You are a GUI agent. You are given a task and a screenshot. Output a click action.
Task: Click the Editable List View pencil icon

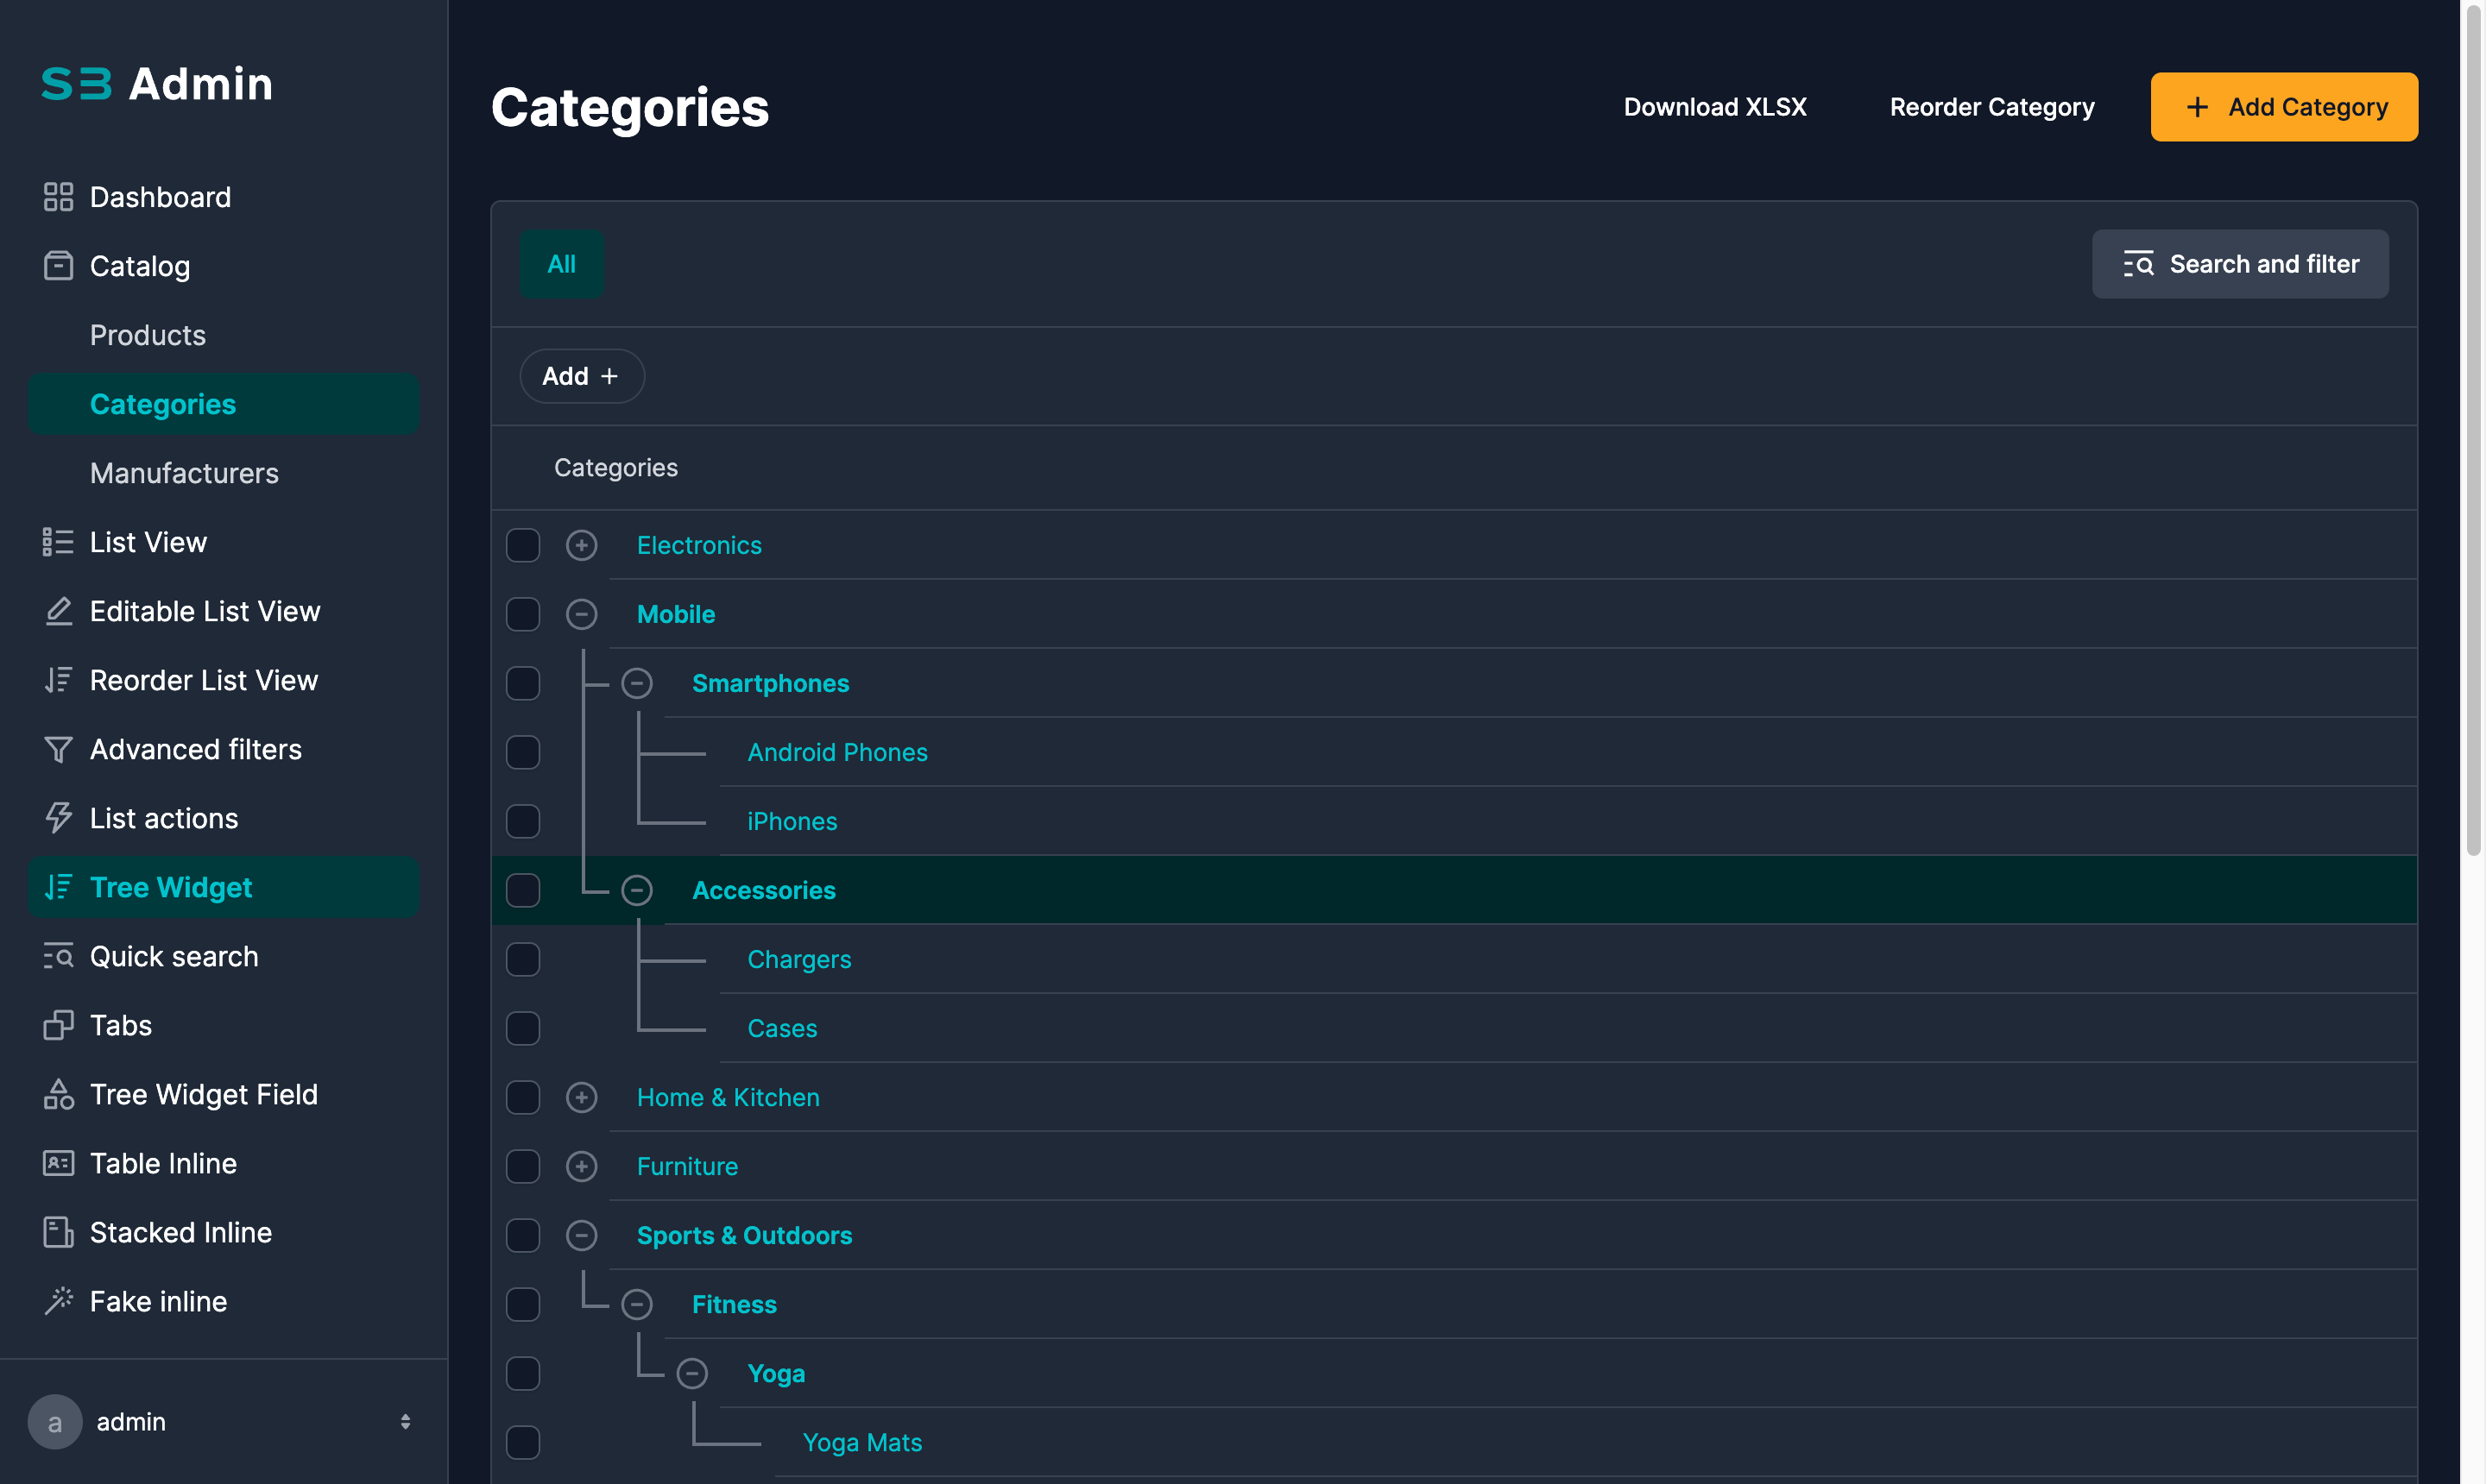pos(58,611)
